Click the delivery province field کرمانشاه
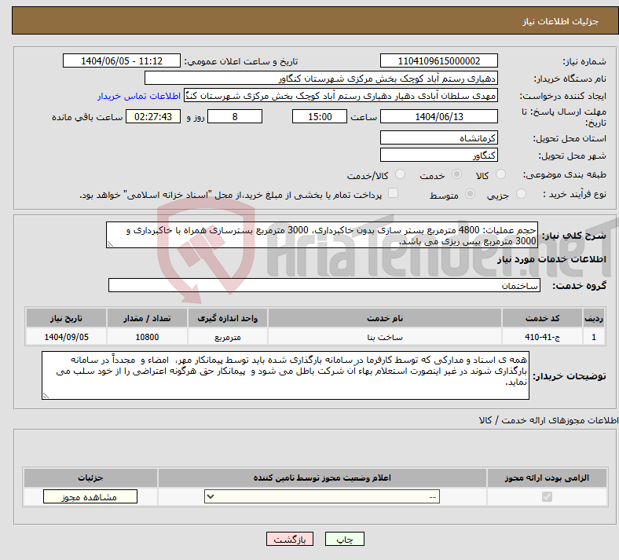 [x=439, y=137]
